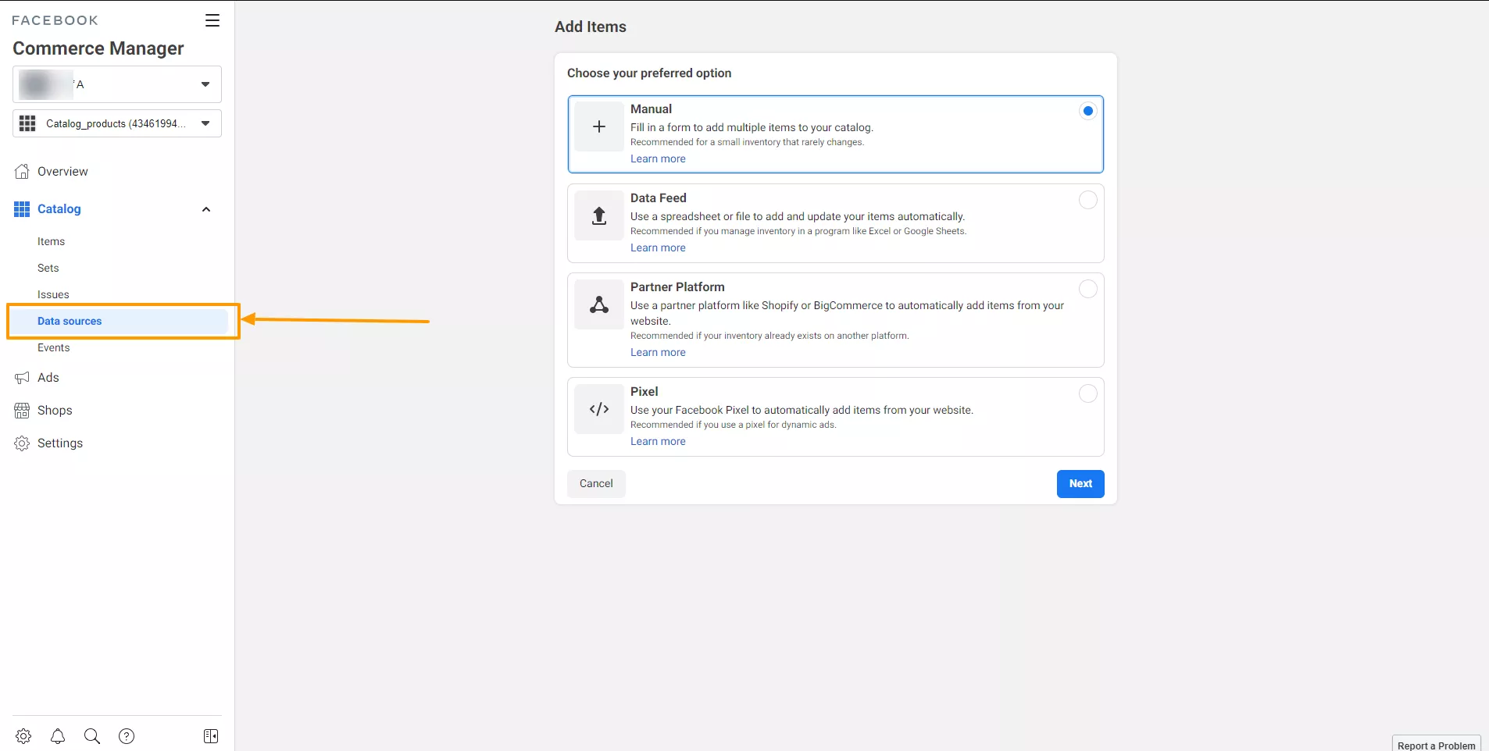Click the Commerce Manager heading

click(98, 48)
